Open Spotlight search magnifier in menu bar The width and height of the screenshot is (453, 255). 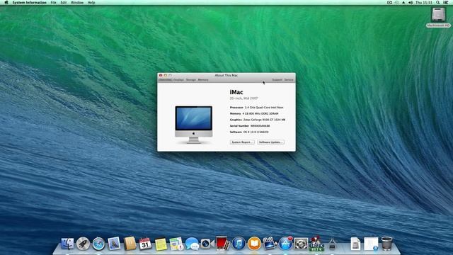tap(438, 2)
